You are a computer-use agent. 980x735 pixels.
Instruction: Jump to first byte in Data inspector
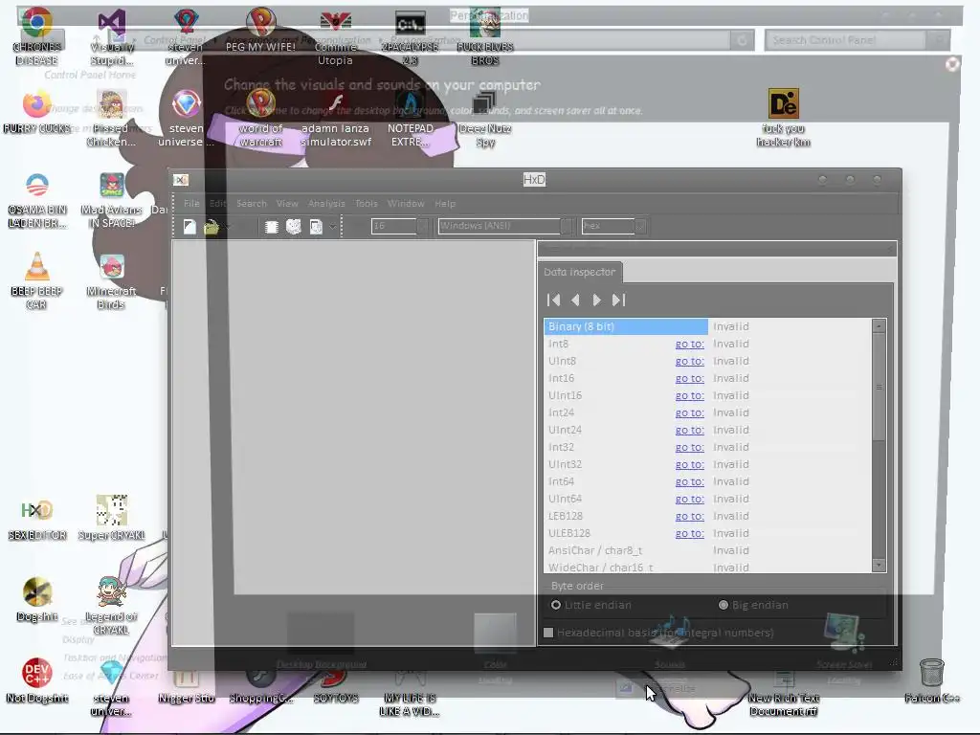point(554,300)
